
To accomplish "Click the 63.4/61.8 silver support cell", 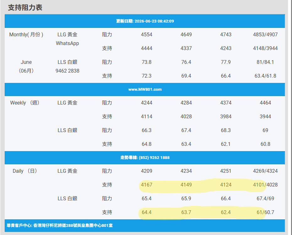I will [x=265, y=76].
